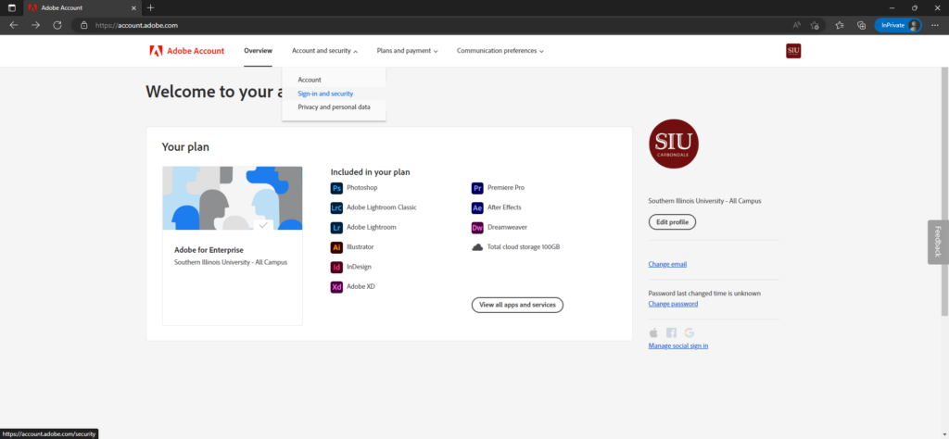The height and width of the screenshot is (439, 949).
Task: Click the Premiere Pro Pr icon
Action: tap(477, 188)
